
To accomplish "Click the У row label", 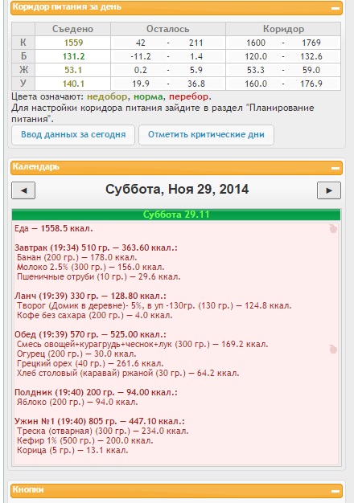I will pyautogui.click(x=23, y=84).
